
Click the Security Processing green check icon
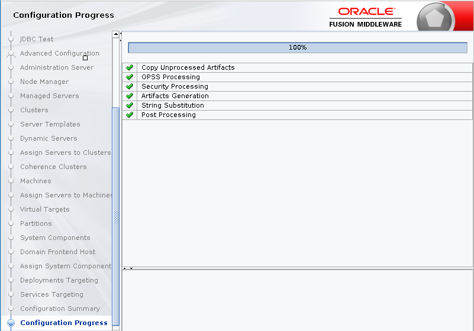pos(130,86)
